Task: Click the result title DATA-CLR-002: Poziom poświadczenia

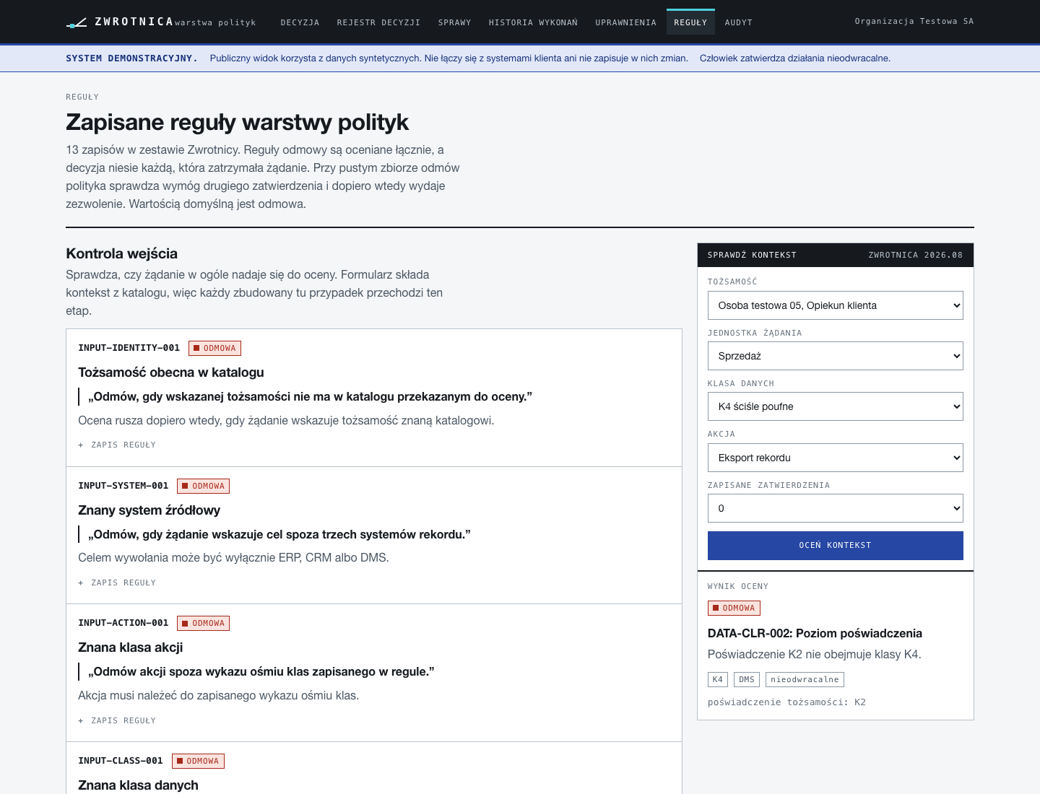Action: click(x=815, y=634)
